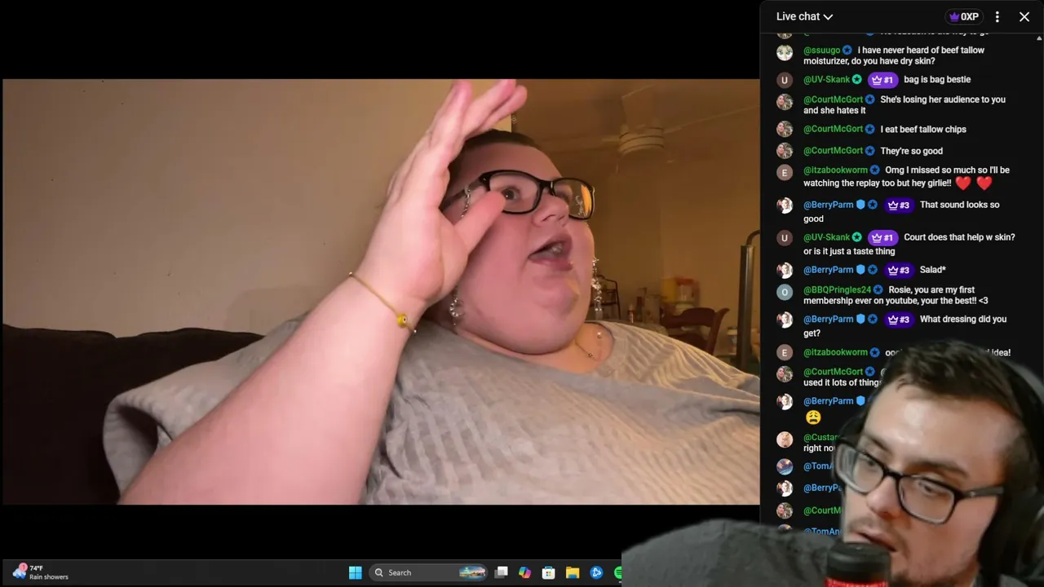
Task: Open File Explorer from the taskbar
Action: point(573,572)
